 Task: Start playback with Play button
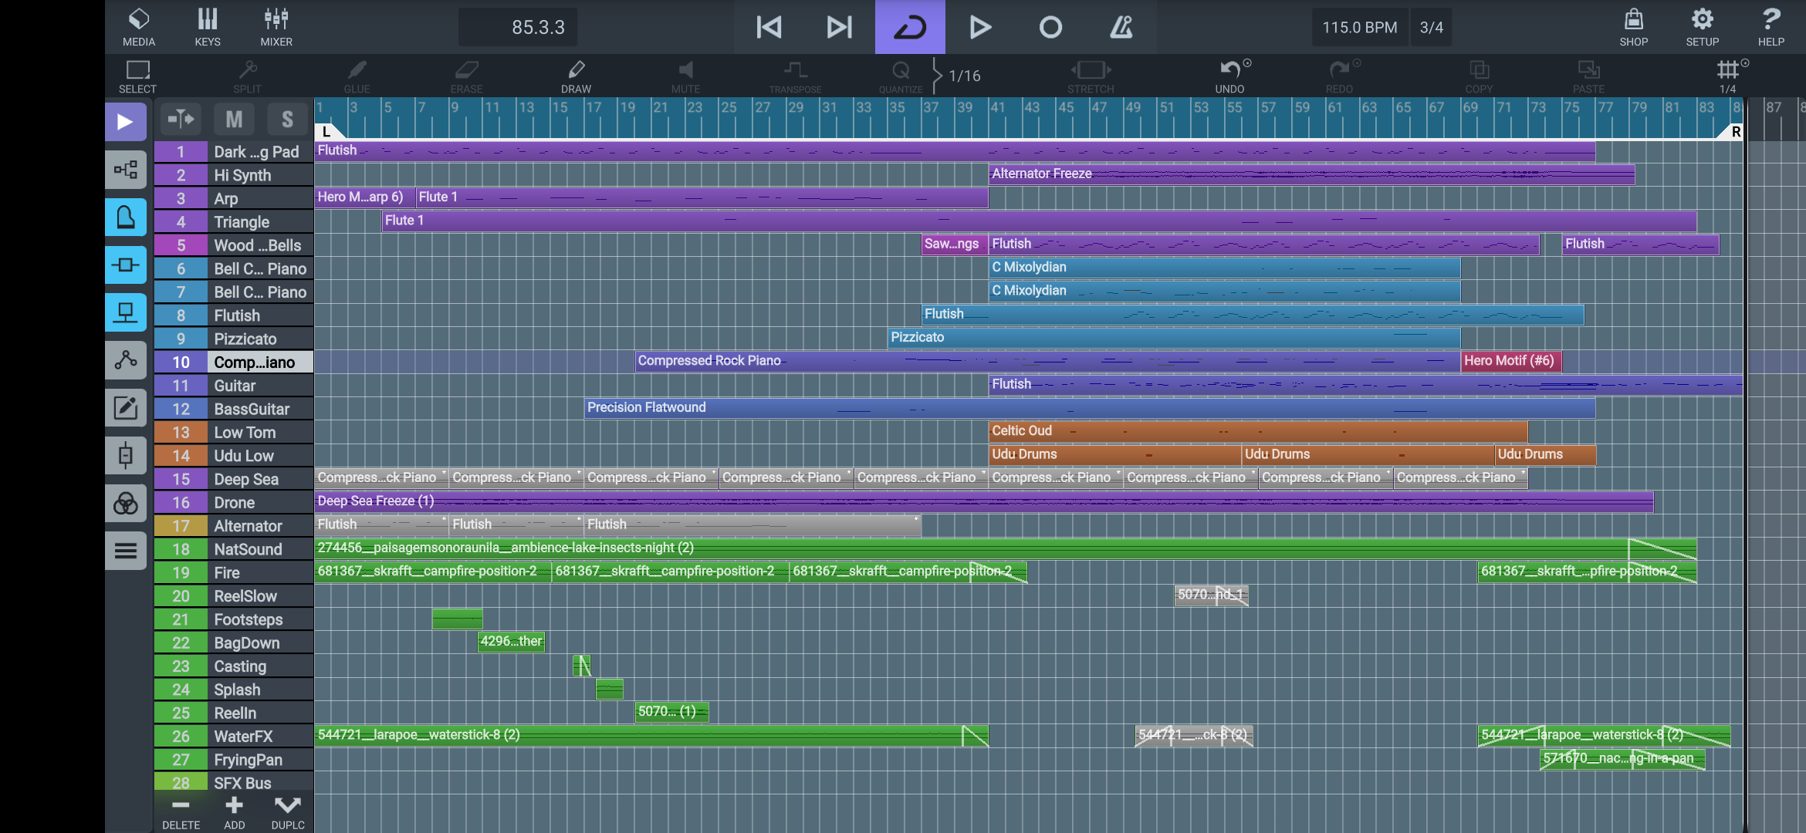[979, 27]
